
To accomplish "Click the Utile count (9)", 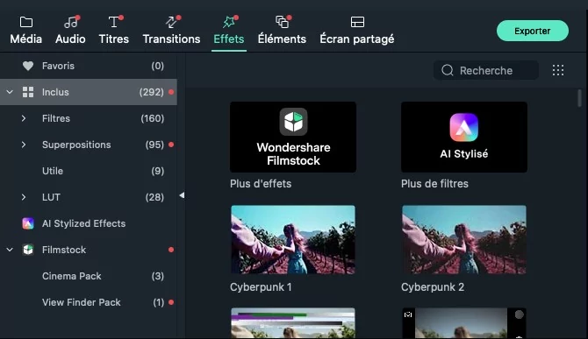I will click(x=157, y=171).
